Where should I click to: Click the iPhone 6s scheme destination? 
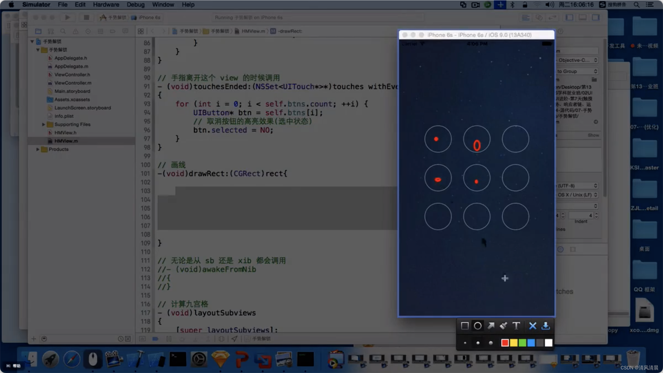[x=146, y=17]
